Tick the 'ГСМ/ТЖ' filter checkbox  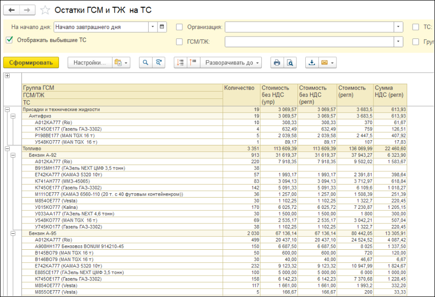[x=179, y=42]
